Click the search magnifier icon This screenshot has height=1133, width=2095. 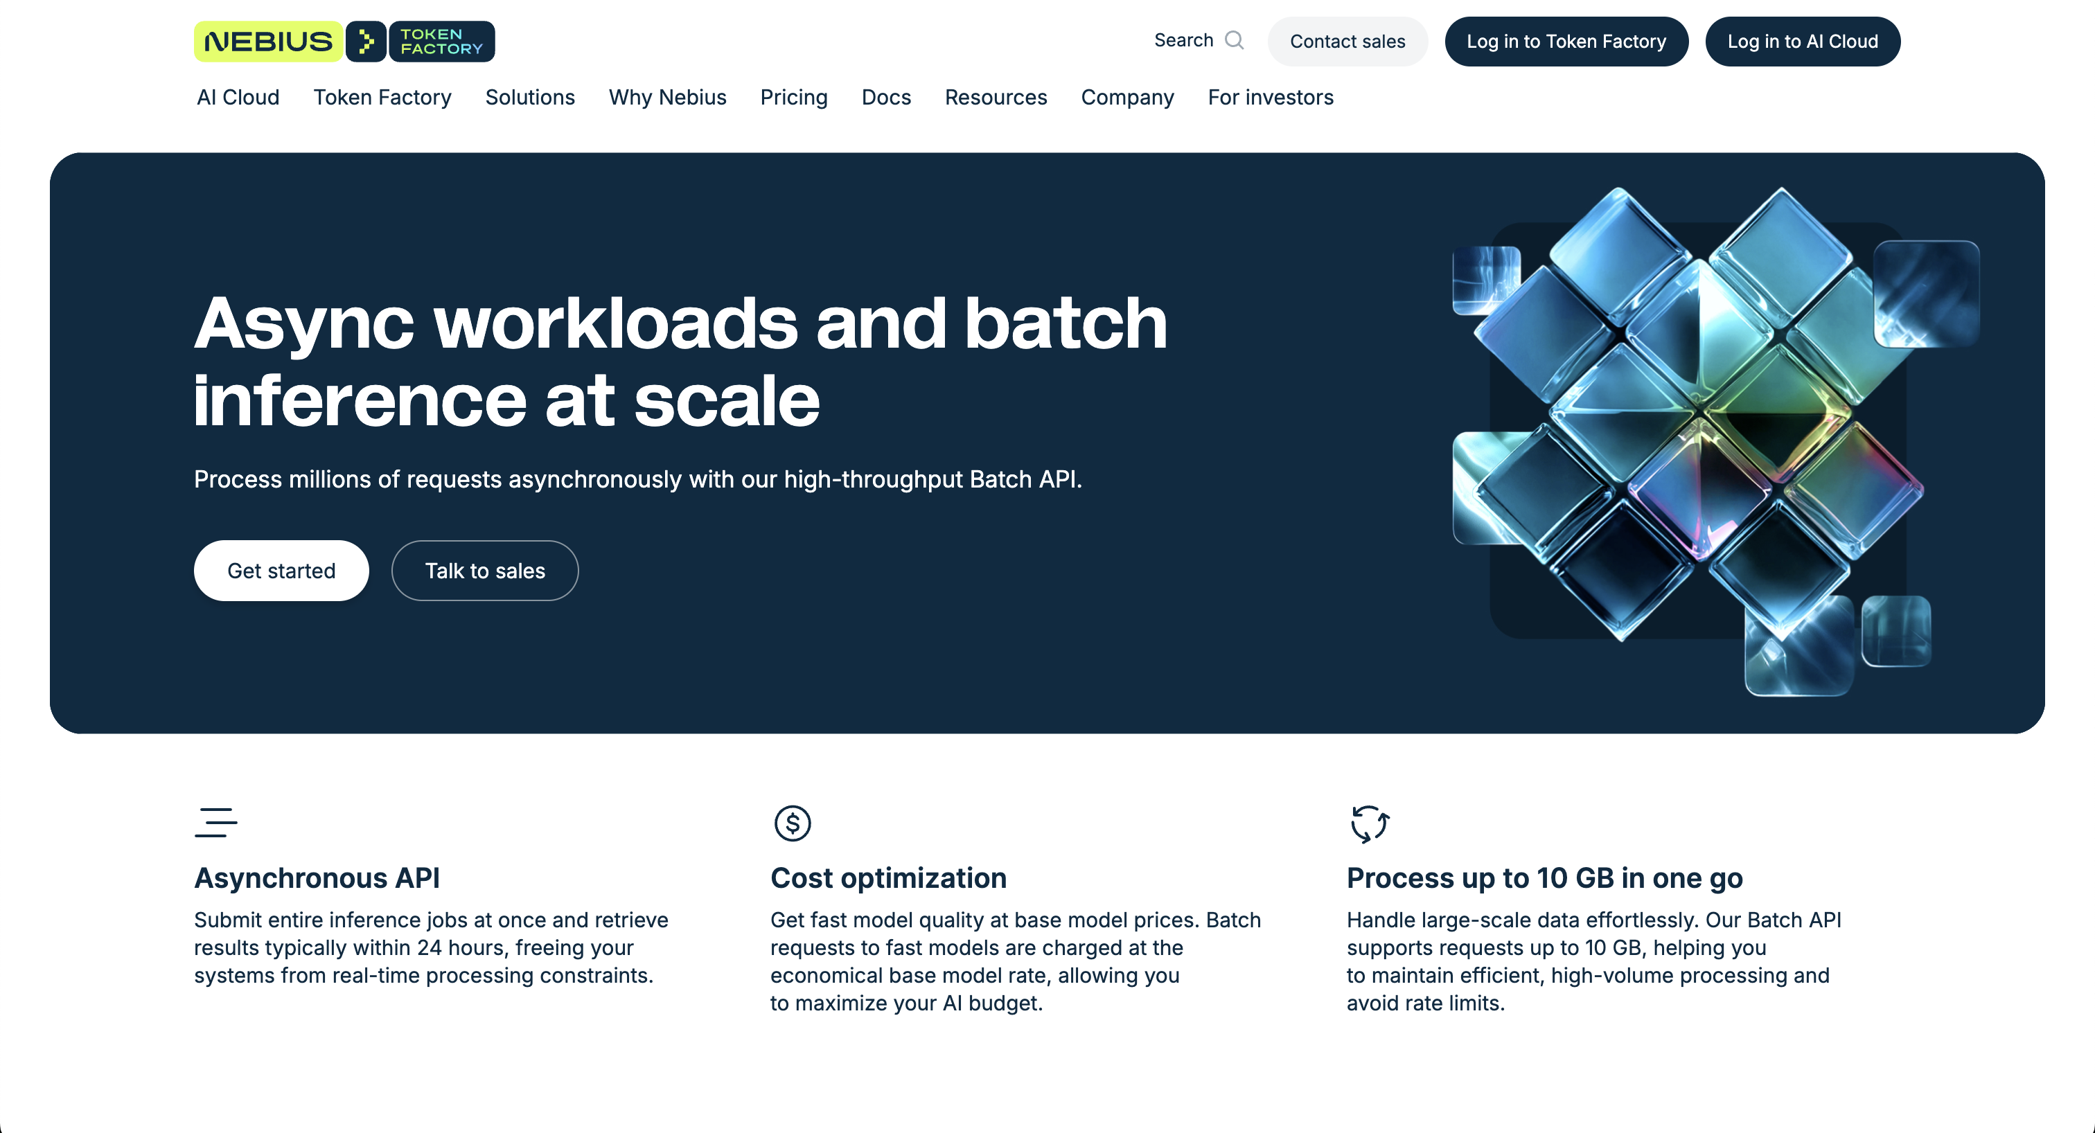(1234, 40)
